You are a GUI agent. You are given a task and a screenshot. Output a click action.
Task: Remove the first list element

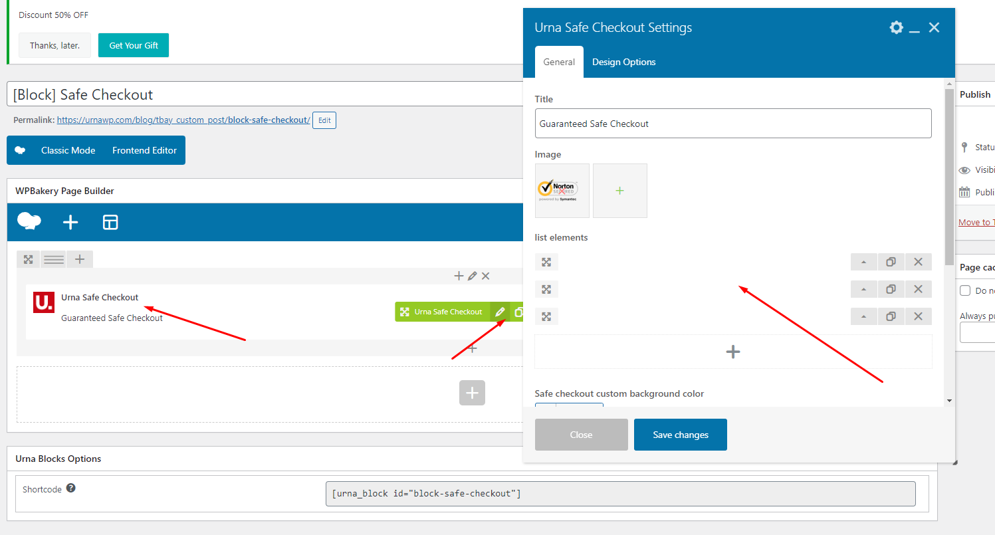tap(919, 262)
